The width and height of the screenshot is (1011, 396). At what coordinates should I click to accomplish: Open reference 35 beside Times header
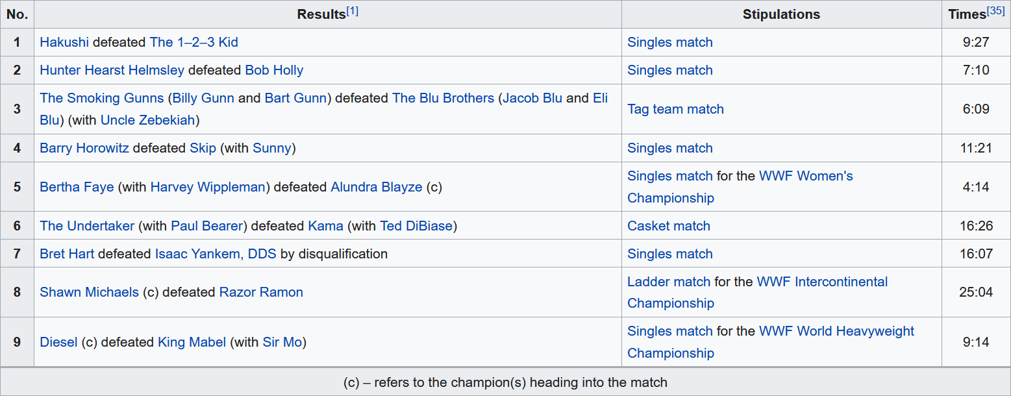click(995, 11)
